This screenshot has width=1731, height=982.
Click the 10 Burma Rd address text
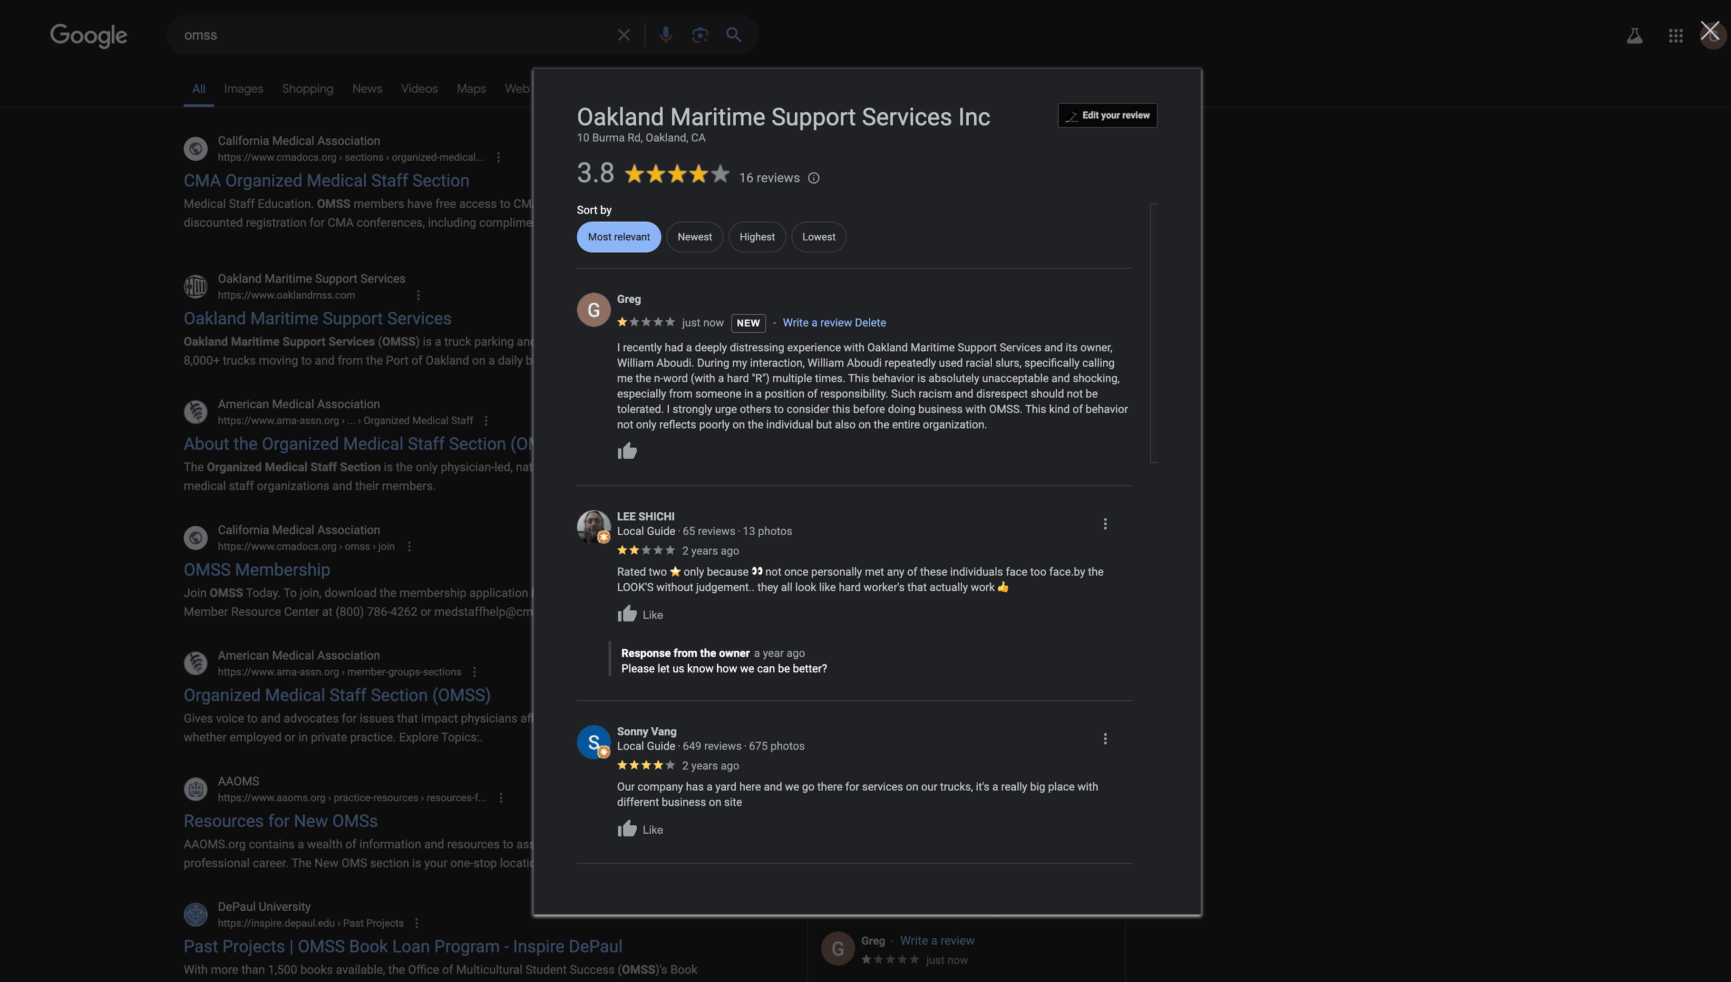[x=641, y=138]
